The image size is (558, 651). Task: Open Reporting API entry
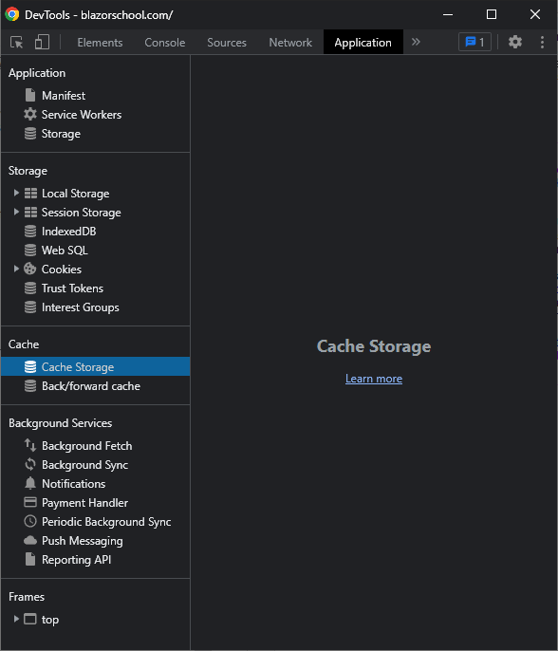click(x=76, y=560)
